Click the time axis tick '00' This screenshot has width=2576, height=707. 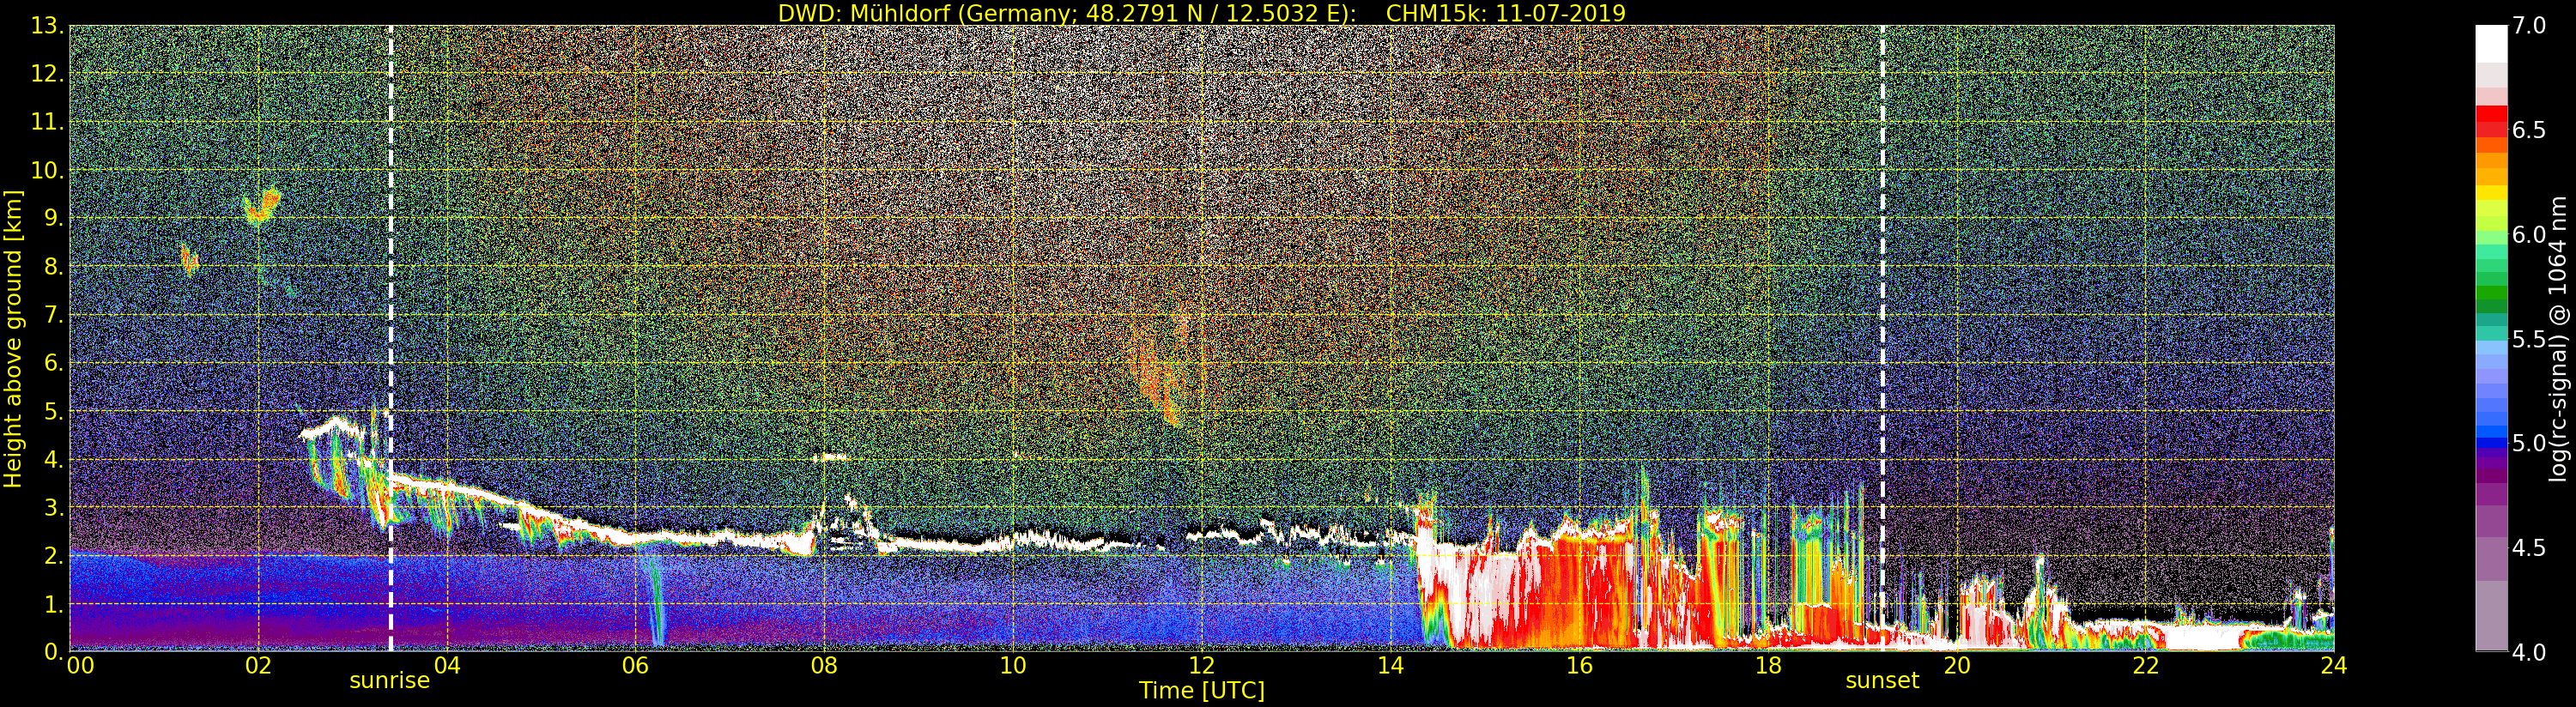(x=80, y=666)
